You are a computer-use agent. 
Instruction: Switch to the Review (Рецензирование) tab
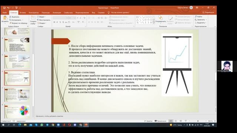[82, 13]
